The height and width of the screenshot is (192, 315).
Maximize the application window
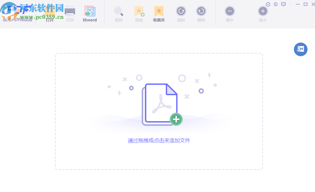click(x=305, y=4)
